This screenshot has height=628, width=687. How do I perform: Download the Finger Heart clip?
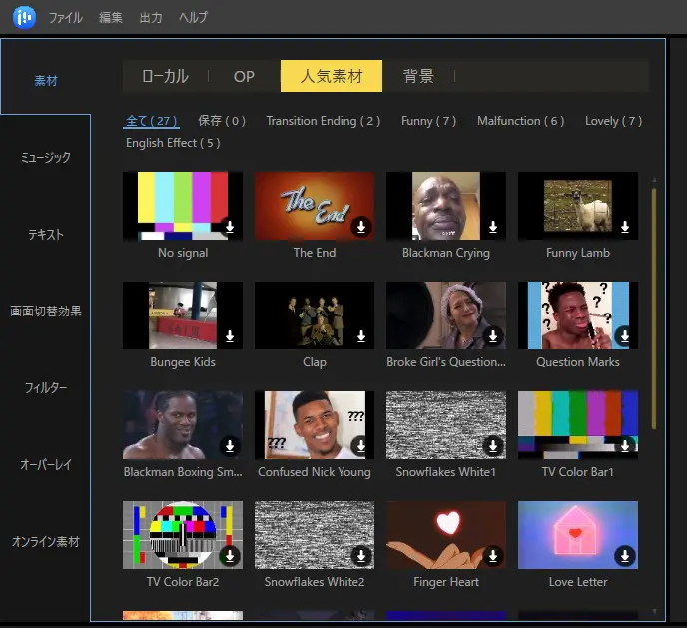click(493, 556)
